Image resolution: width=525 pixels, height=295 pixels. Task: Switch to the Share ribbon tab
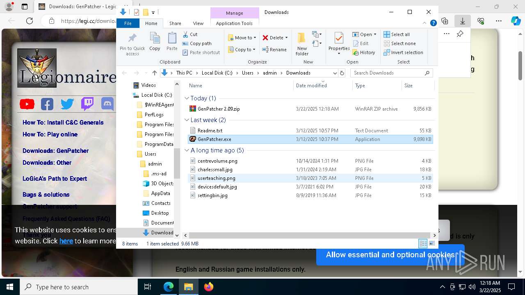[175, 23]
